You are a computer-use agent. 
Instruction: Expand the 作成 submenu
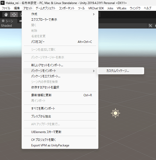pos(60,14)
